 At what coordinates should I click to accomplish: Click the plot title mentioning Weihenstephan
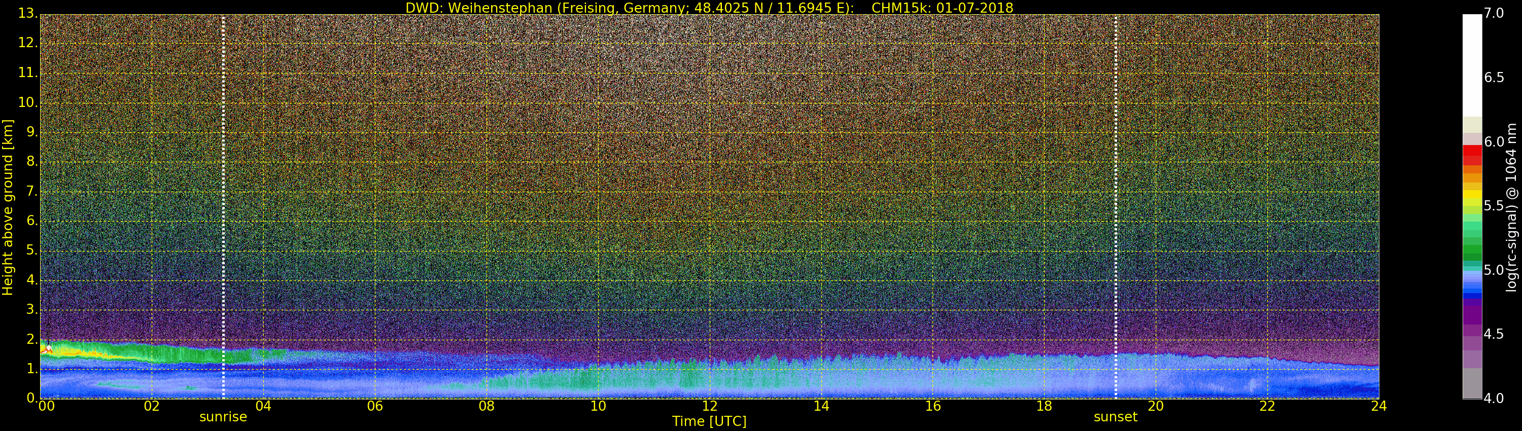pos(709,8)
